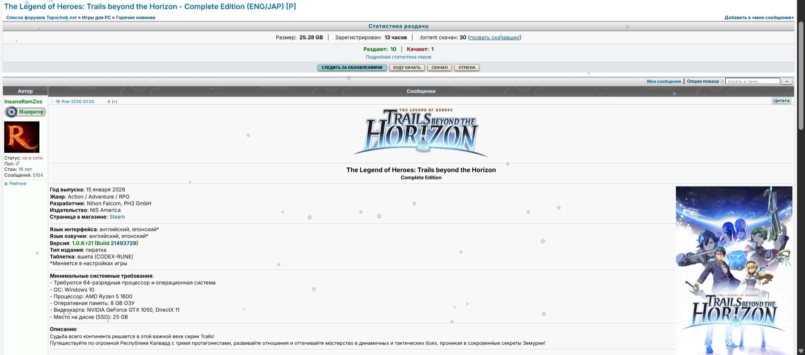Click the 'Процессор: AMD Ryzen 5 1600' line
This screenshot has height=355, width=805.
coord(91,296)
